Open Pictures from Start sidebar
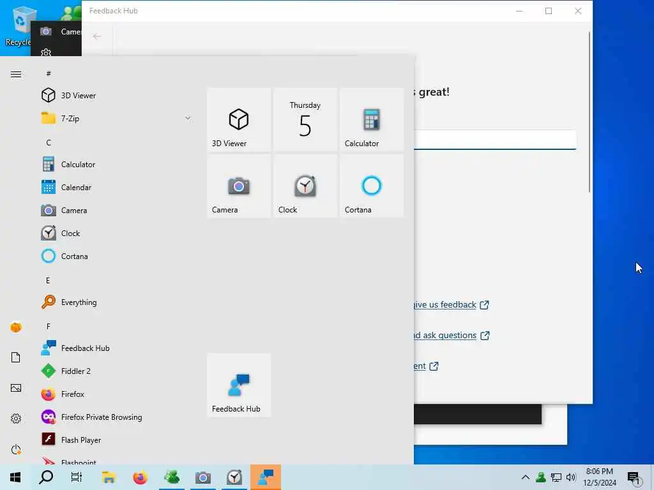The width and height of the screenshot is (654, 490). click(x=16, y=388)
